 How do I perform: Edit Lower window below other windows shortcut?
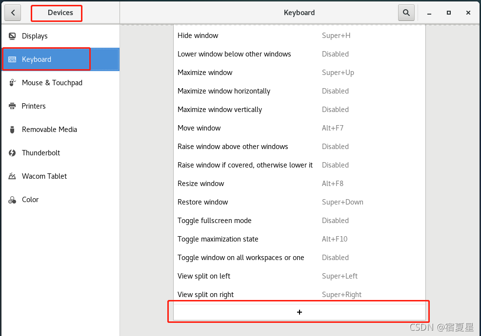[x=300, y=54]
